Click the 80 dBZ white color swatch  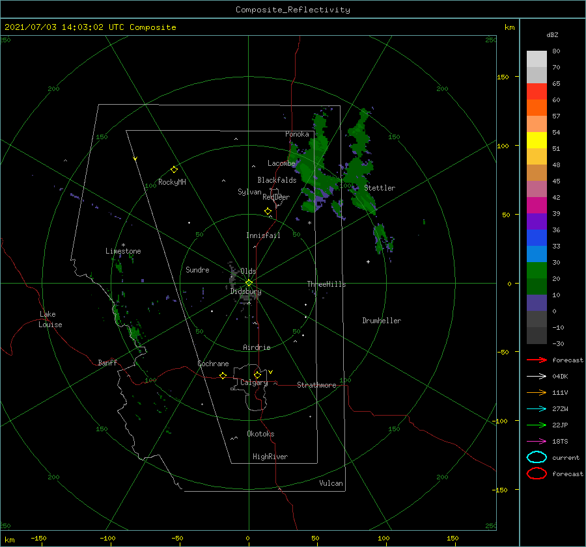[537, 59]
